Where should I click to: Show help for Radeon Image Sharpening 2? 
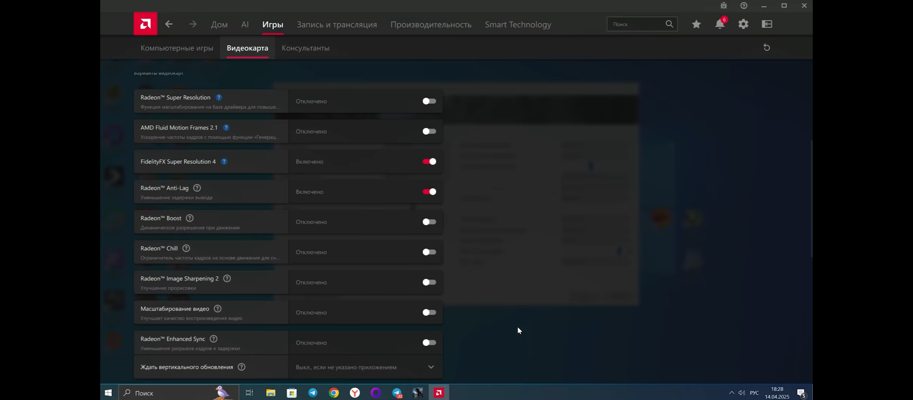tap(227, 279)
